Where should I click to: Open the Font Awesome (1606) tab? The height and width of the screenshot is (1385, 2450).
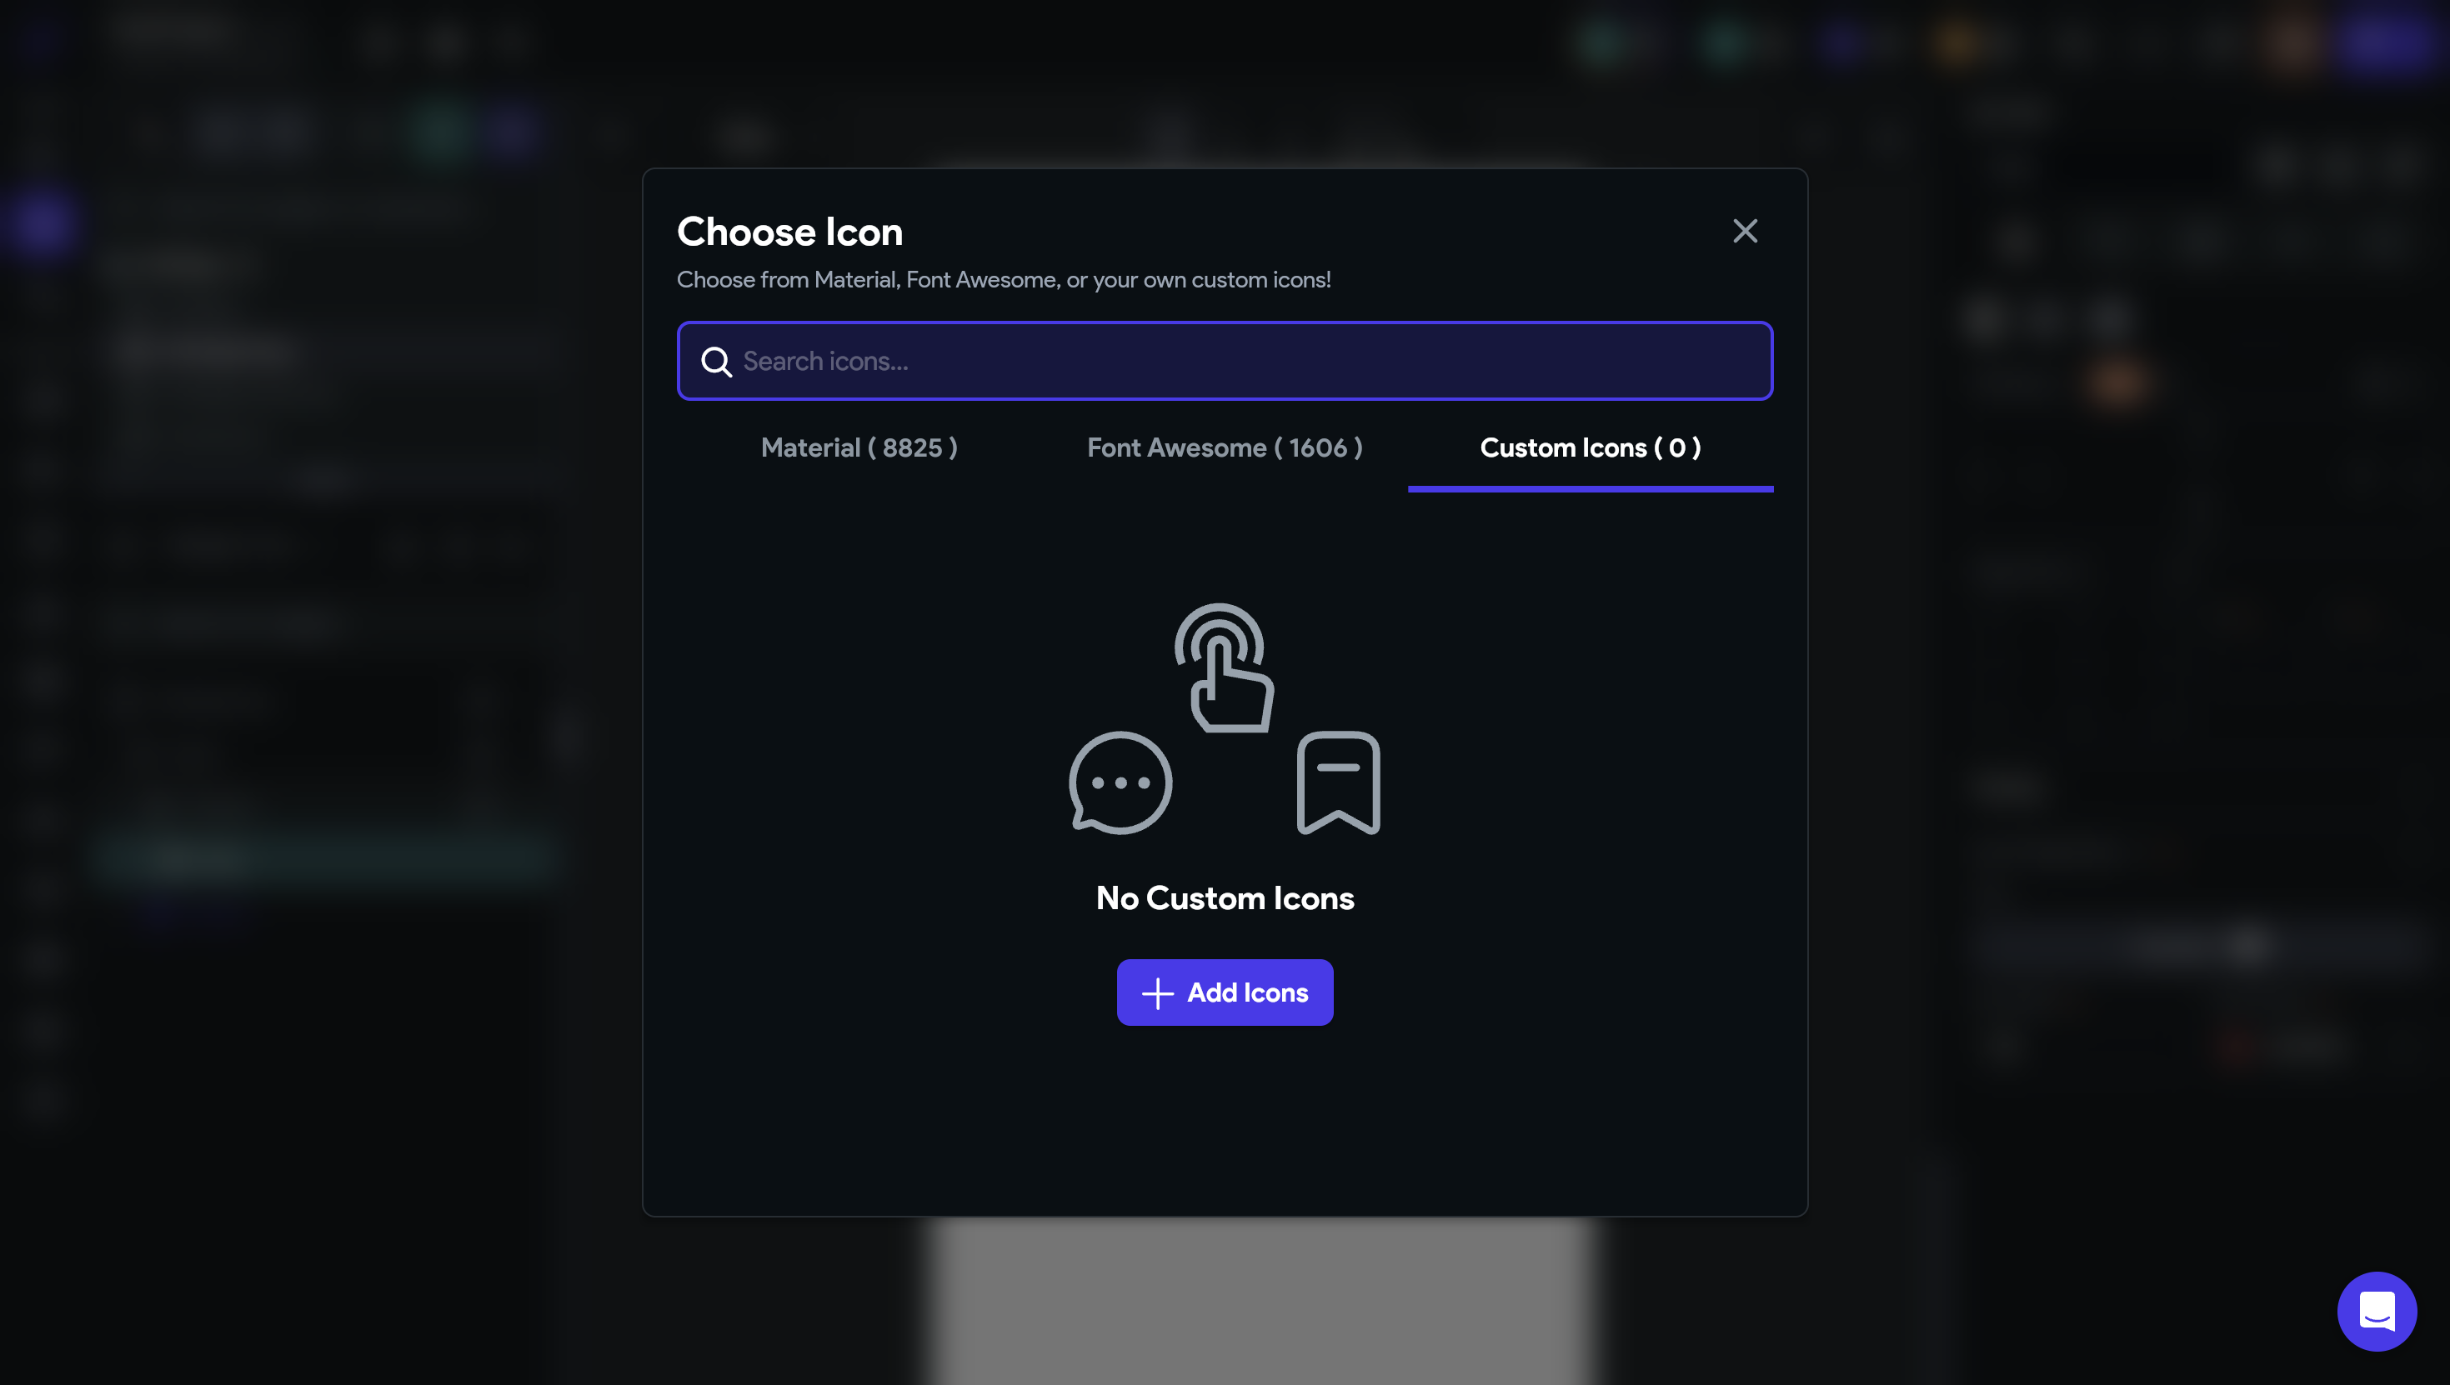pyautogui.click(x=1225, y=448)
